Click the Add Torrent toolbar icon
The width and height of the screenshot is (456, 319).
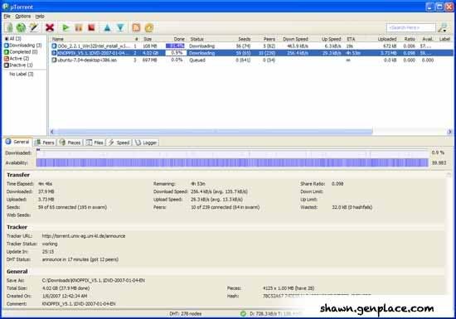[9, 27]
